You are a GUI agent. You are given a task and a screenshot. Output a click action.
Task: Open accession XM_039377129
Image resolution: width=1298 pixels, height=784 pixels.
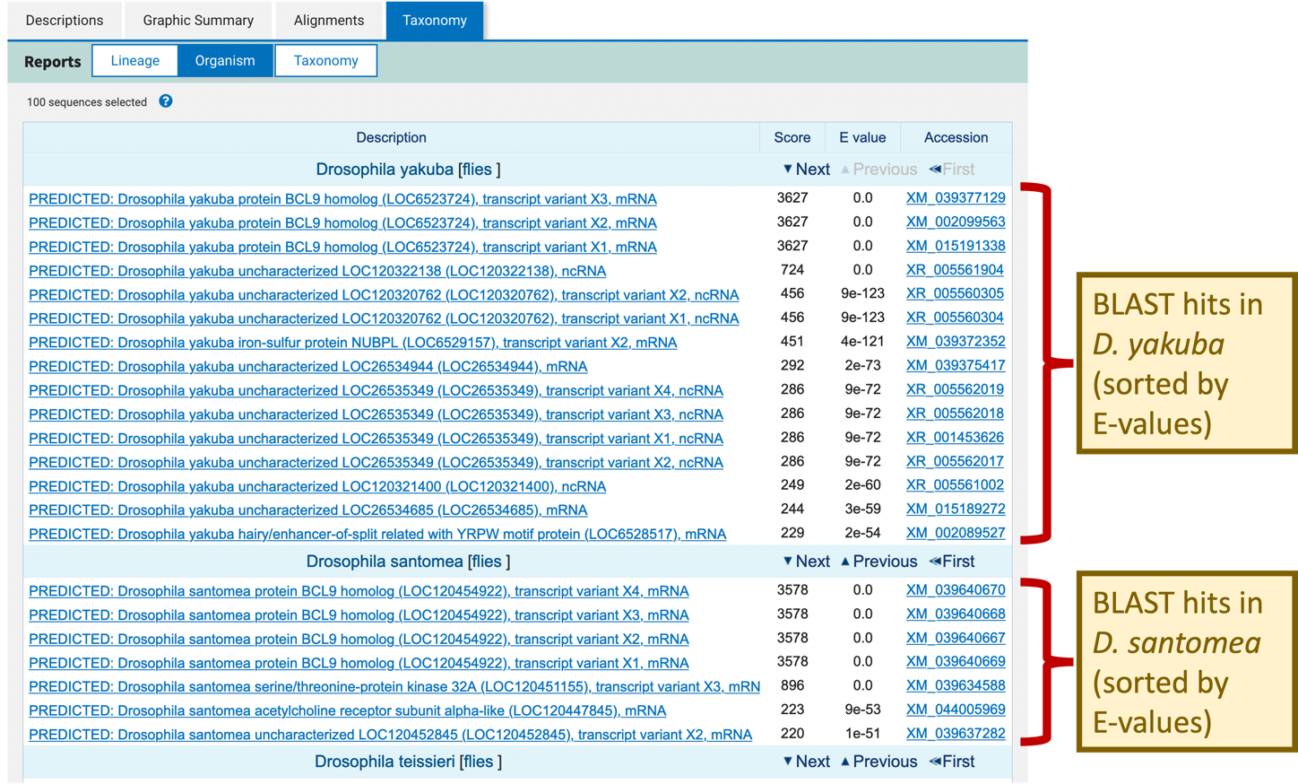956,198
